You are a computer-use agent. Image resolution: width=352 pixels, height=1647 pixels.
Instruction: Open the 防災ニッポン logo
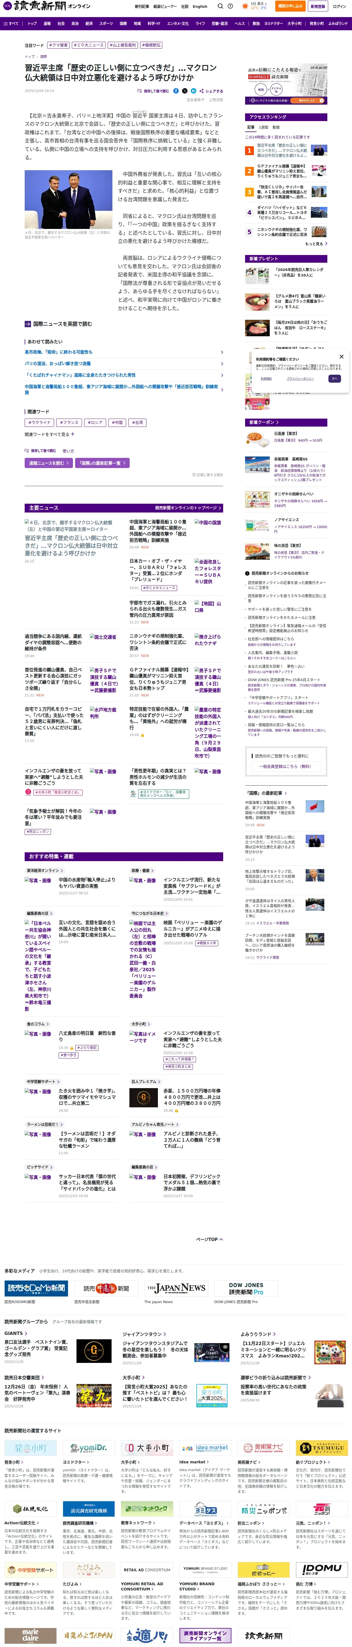click(x=264, y=1509)
